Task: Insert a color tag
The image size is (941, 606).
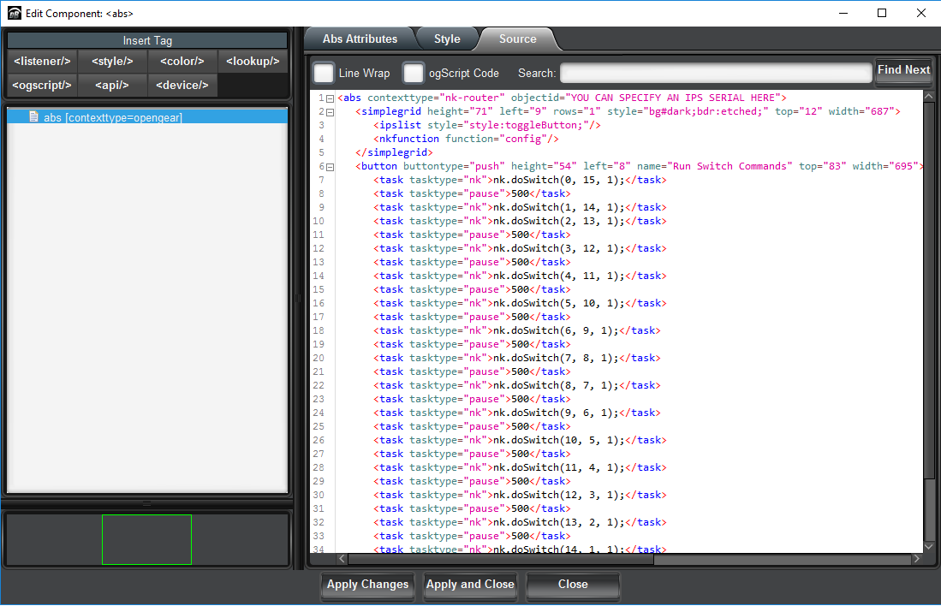Action: pyautogui.click(x=182, y=62)
